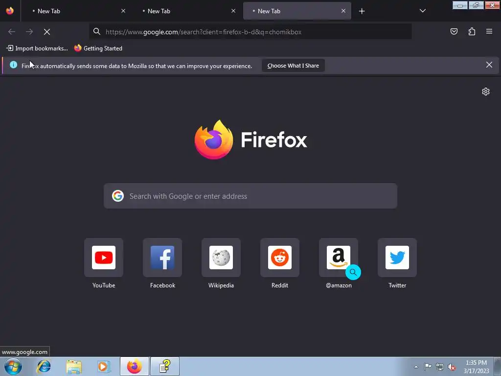Open Action Center flag icon
Screen dimensions: 501x376
tap(428, 367)
